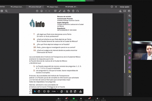The image size is (152, 101).
Task: Open the teal Protect tool in the sidebar
Action: pyautogui.click(x=129, y=48)
